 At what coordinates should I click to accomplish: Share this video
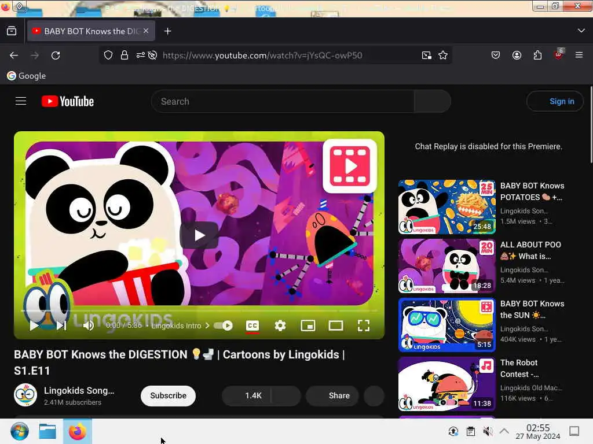[332, 395]
